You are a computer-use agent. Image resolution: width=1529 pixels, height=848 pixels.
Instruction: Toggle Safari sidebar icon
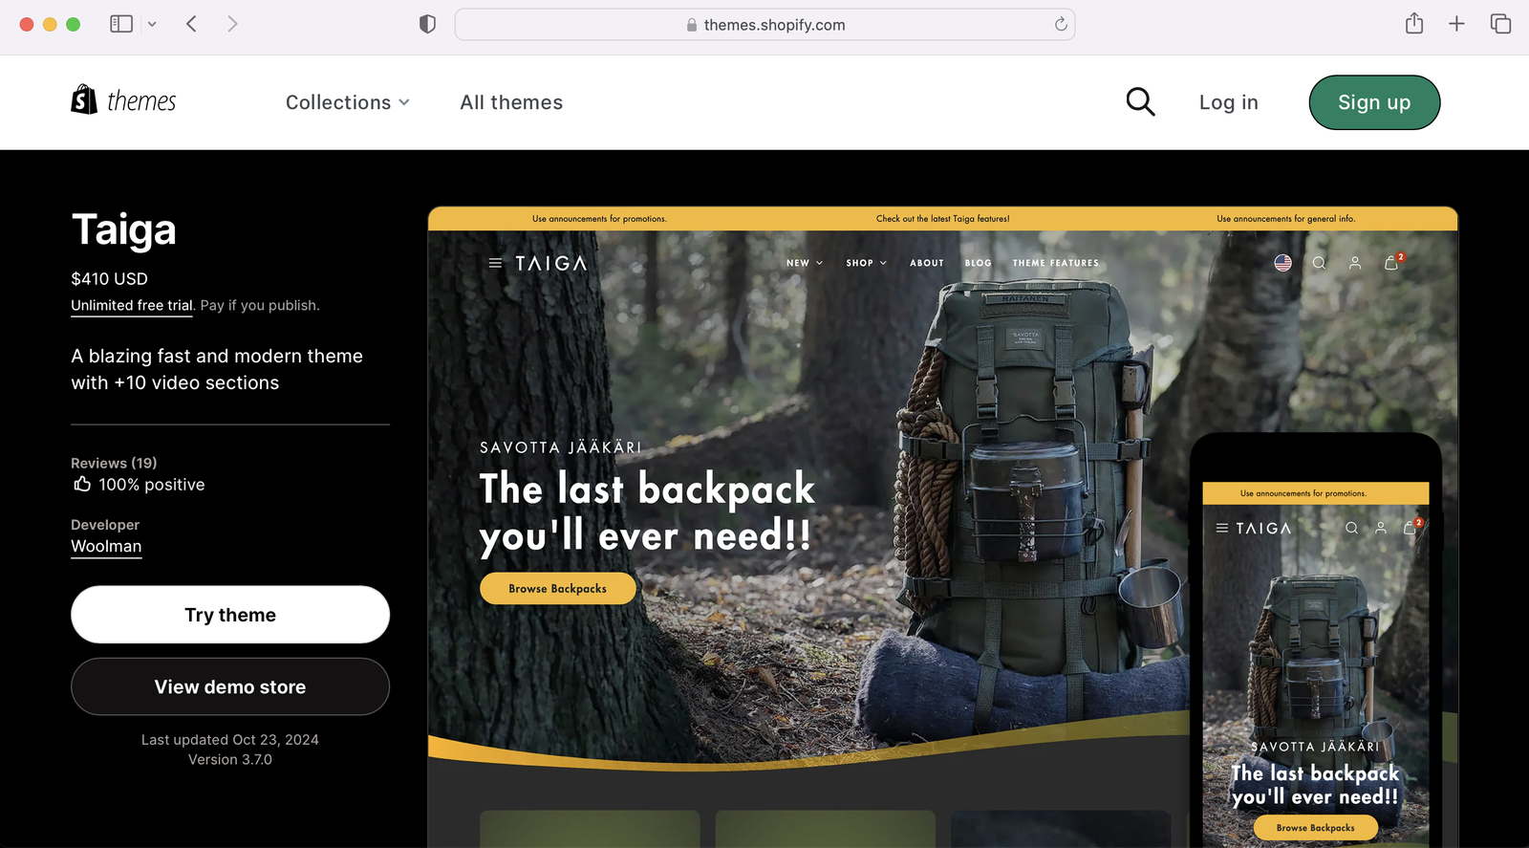point(121,24)
